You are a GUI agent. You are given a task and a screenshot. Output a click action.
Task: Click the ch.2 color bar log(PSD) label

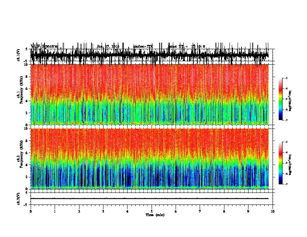290,165
